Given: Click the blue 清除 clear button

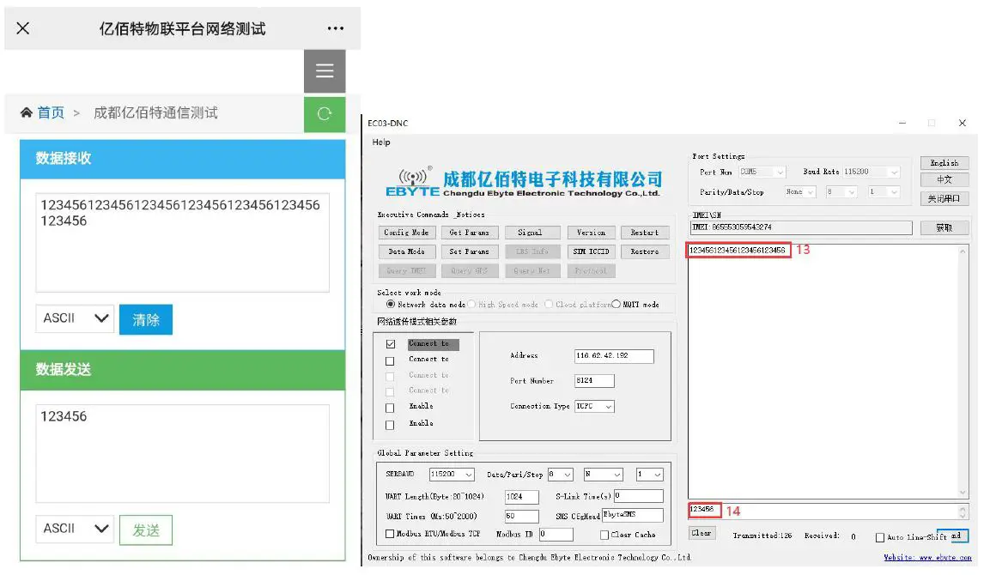Looking at the screenshot, I should [x=146, y=319].
